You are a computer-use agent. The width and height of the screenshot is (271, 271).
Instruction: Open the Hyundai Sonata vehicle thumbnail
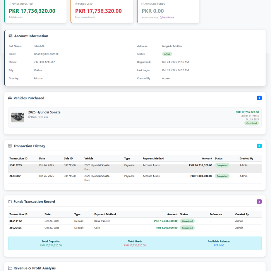[x=17, y=117]
